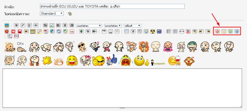Insert the clapping hands emoticon
The width and height of the screenshot is (247, 111).
click(47, 61)
